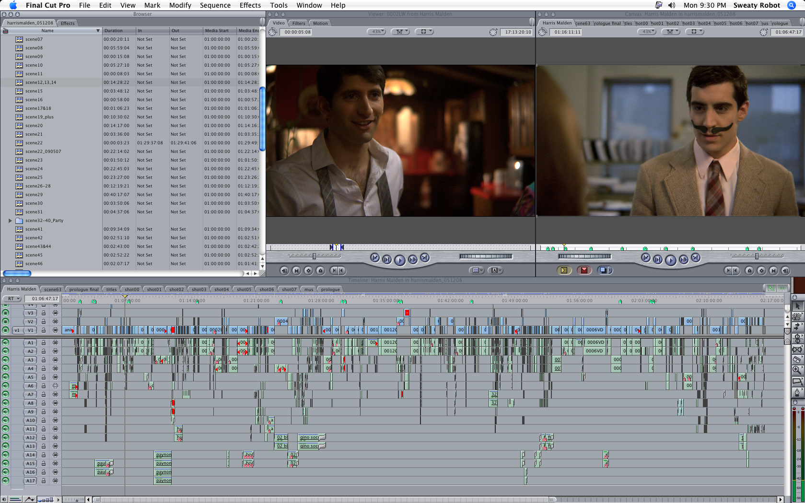805x503 pixels.
Task: Select the scene22 clip in Browser
Action: [34, 143]
